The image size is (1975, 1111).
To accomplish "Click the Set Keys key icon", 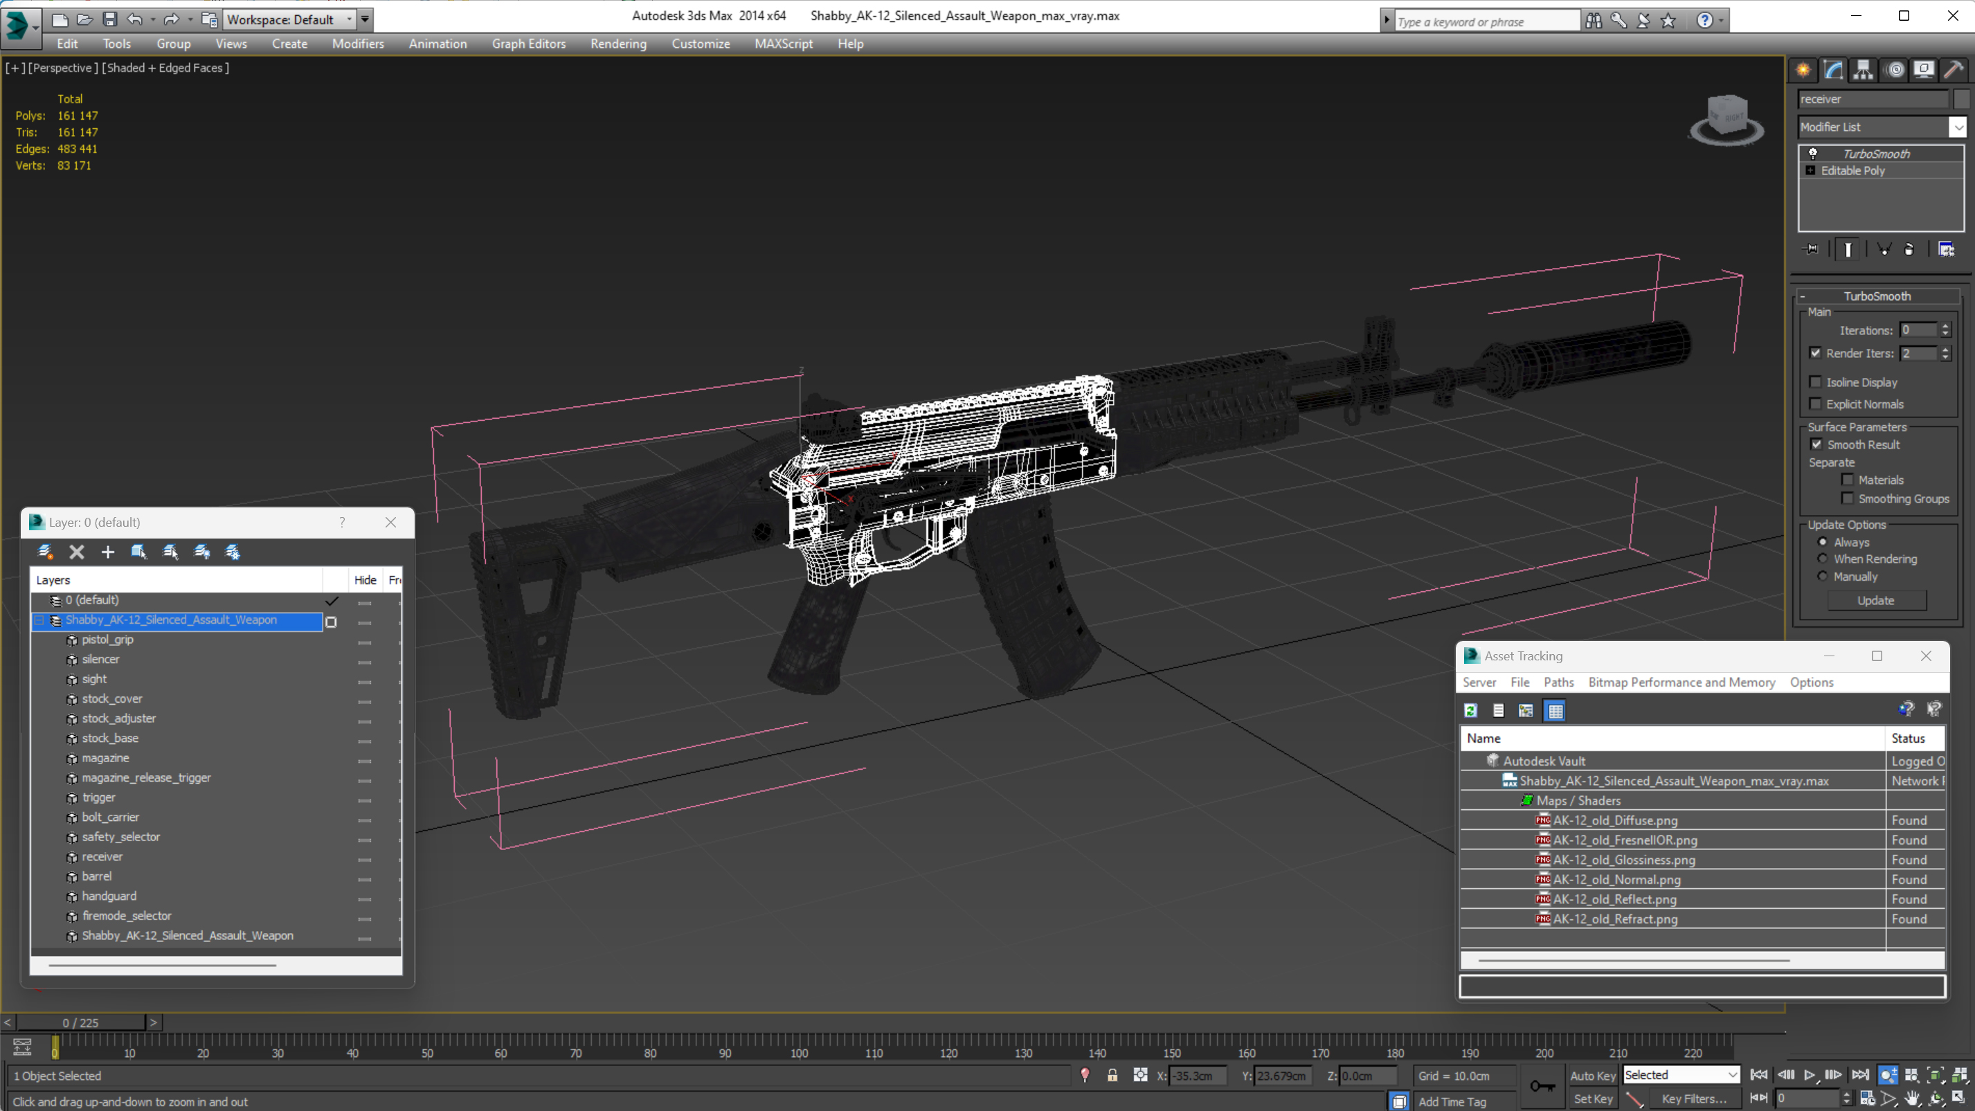I will 1542,1085.
